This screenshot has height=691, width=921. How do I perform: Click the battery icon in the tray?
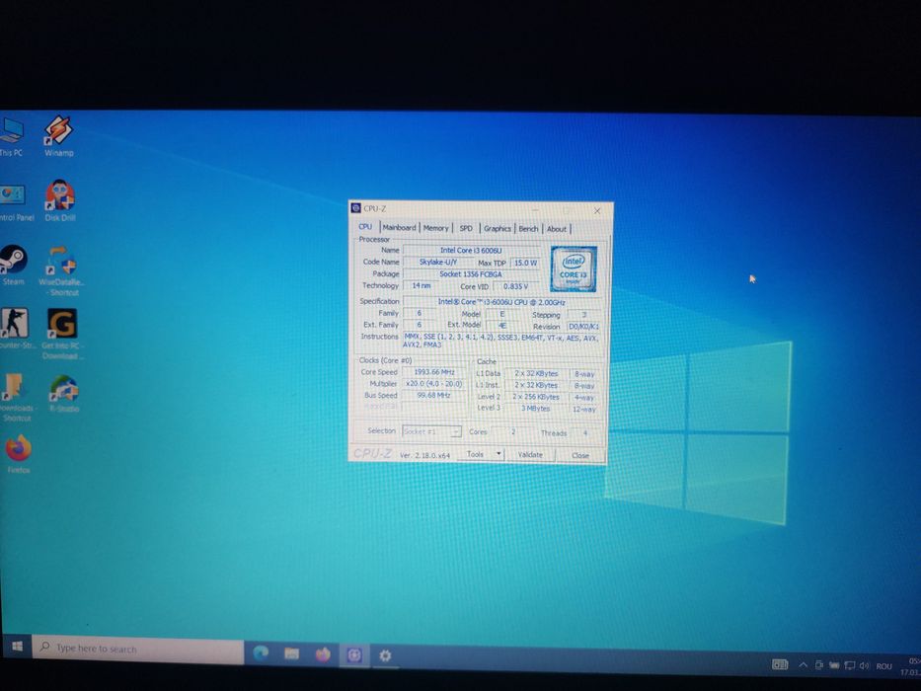point(834,665)
